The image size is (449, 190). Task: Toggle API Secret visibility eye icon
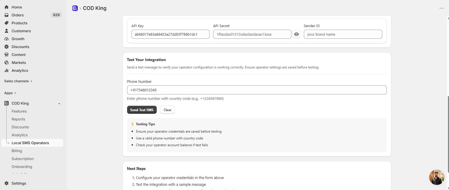(x=297, y=34)
